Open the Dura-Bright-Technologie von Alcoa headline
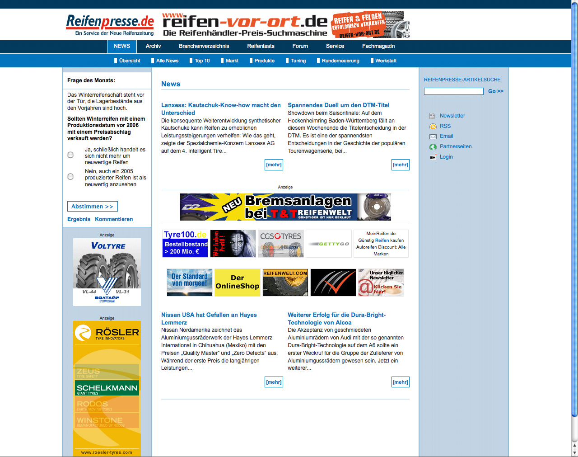This screenshot has width=578, height=457. click(x=336, y=319)
